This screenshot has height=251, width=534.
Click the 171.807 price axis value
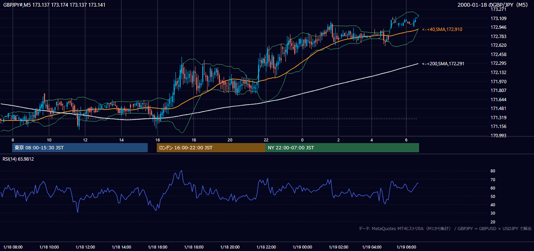[x=498, y=90]
